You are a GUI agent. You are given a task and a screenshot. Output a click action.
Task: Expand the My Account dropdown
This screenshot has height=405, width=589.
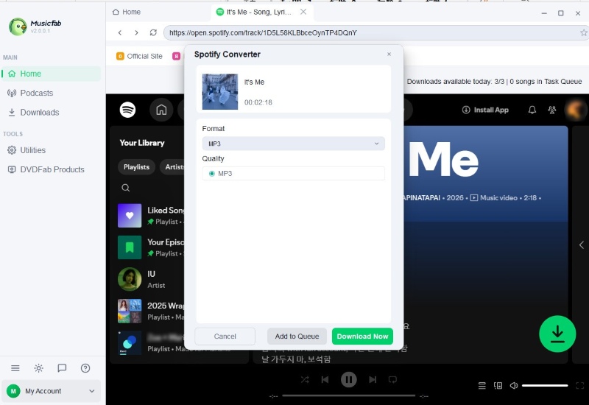click(x=51, y=391)
